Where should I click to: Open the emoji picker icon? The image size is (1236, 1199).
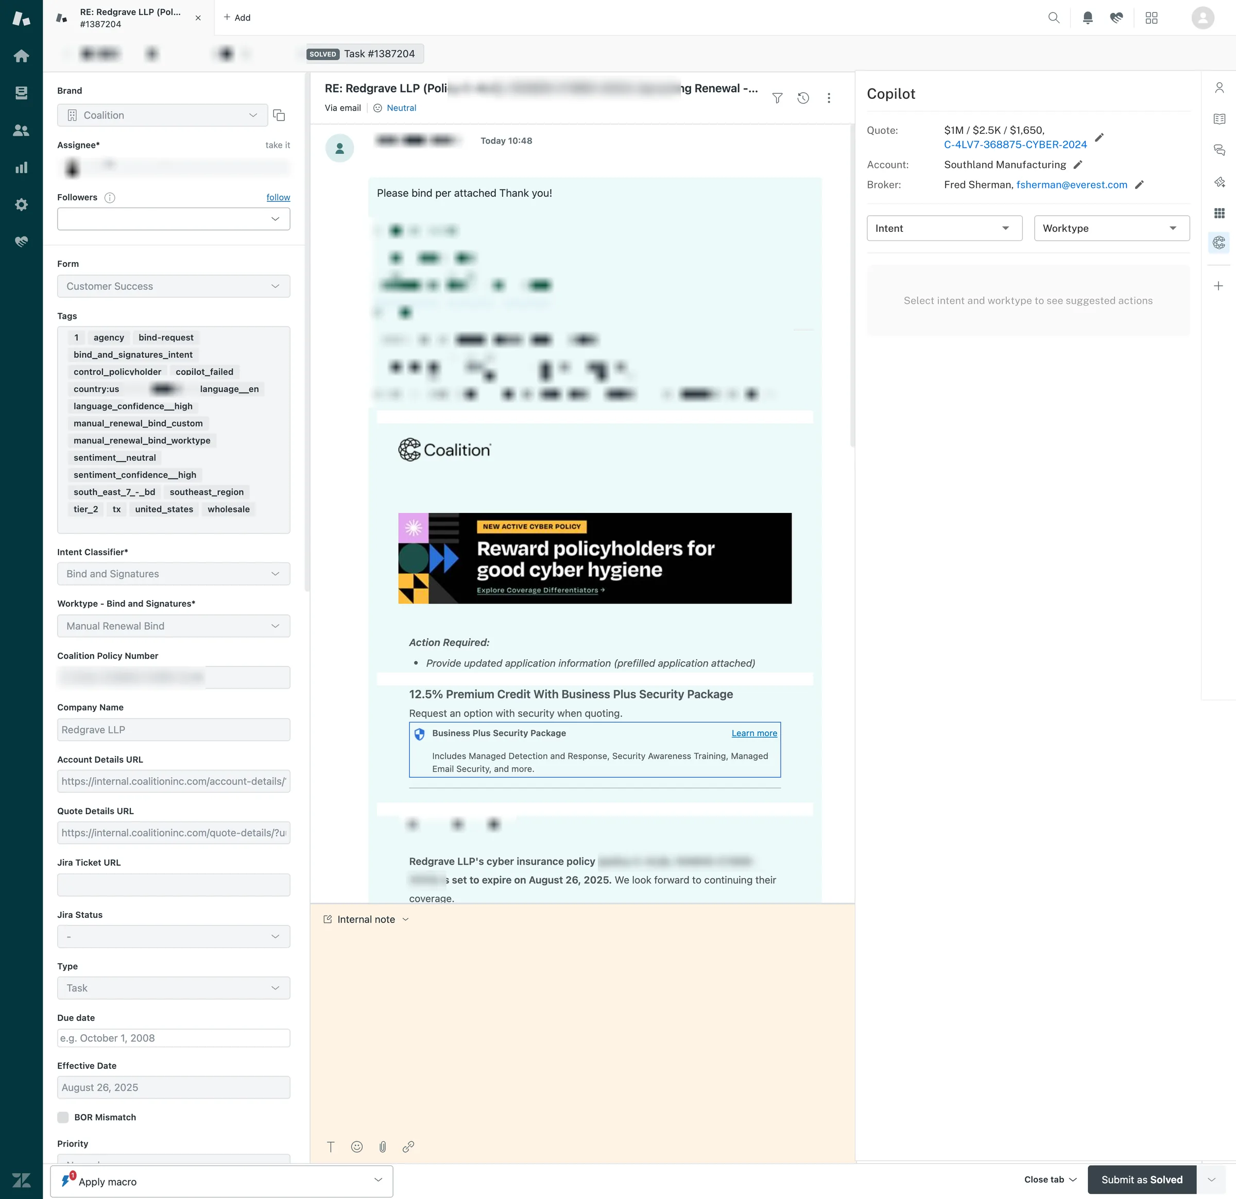[x=357, y=1146]
